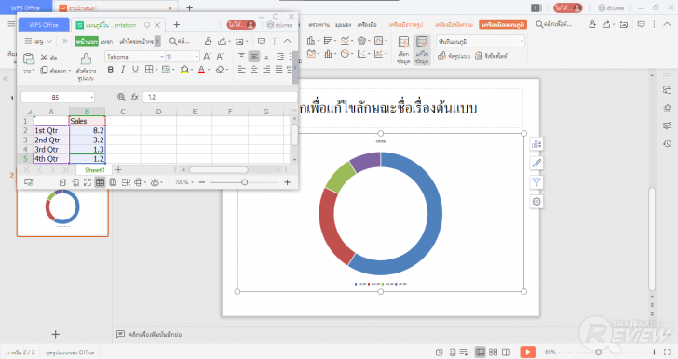This screenshot has width=678, height=359.
Task: Select the middle vertical align button
Action: coord(254,57)
